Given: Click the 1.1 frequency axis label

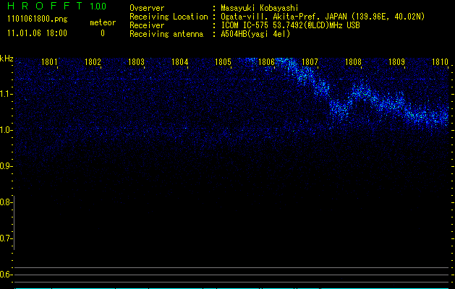Looking at the screenshot, I should pyautogui.click(x=6, y=94).
